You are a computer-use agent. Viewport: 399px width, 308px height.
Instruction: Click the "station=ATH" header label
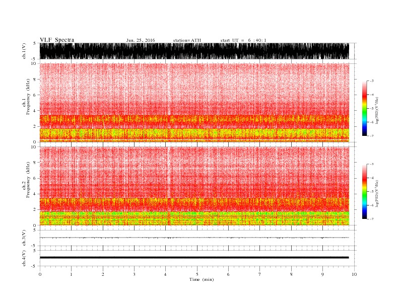(187, 40)
